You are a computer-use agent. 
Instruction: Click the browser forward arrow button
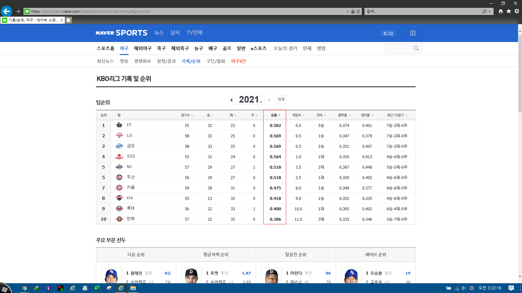click(18, 11)
